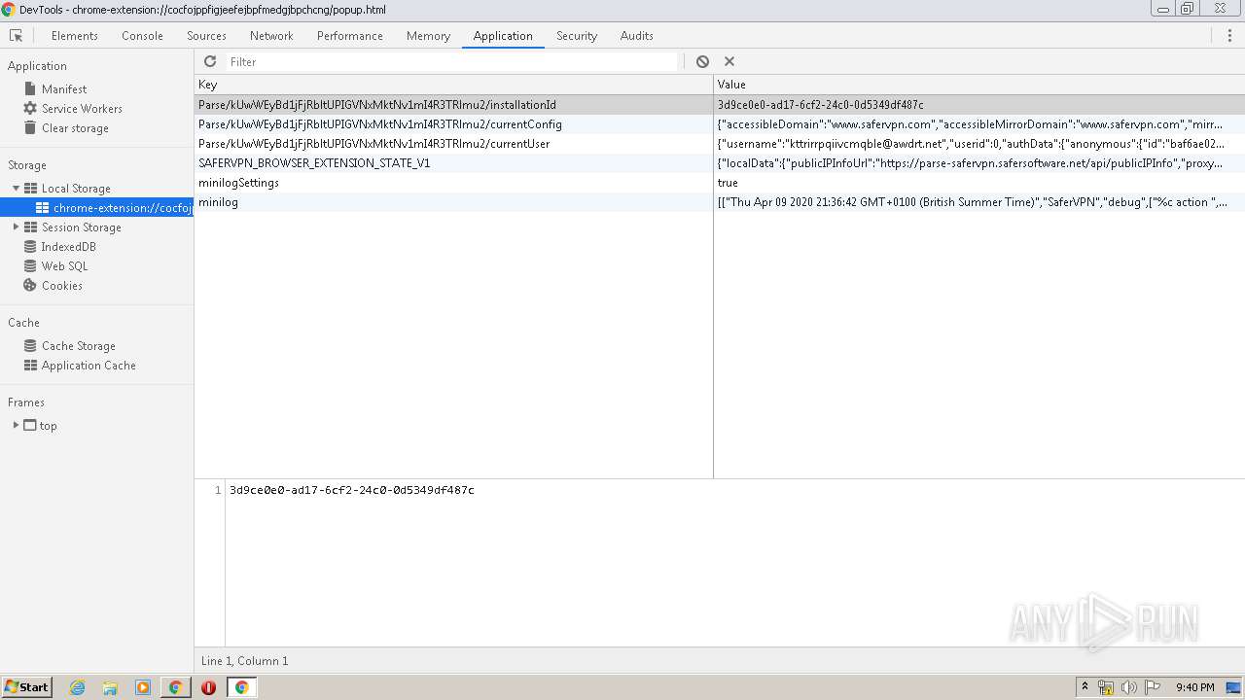Switch to the Sources tab
1245x700 pixels.
point(206,36)
